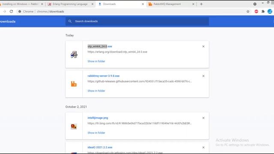Click the orange RabbitMQ file icon

coord(74,84)
